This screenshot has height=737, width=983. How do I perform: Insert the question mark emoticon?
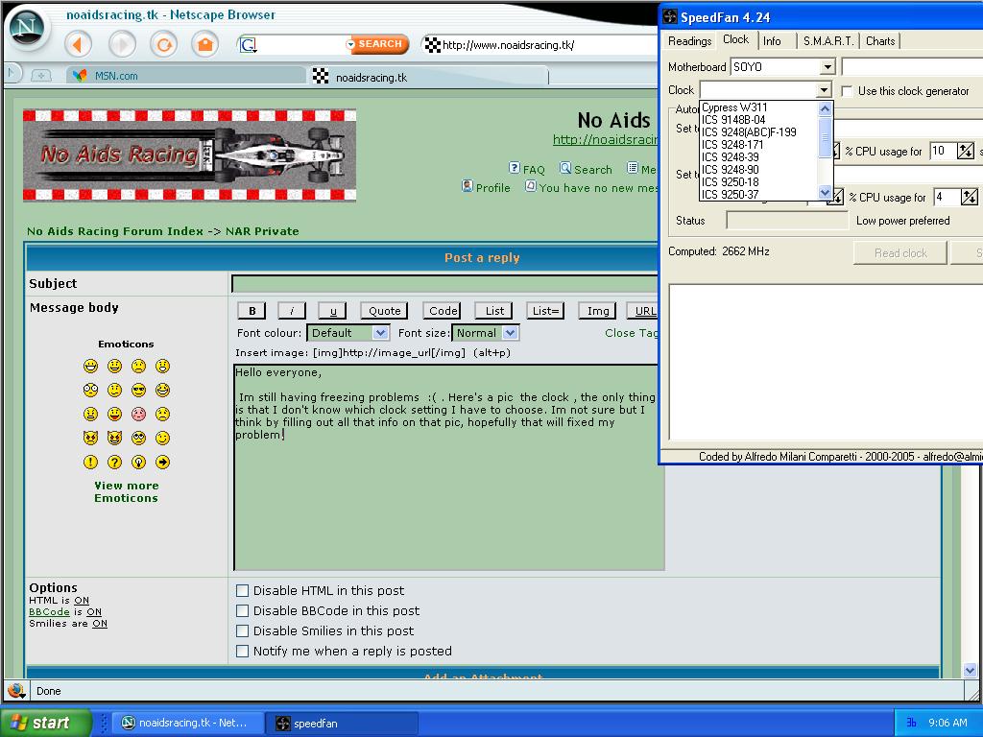pos(114,463)
